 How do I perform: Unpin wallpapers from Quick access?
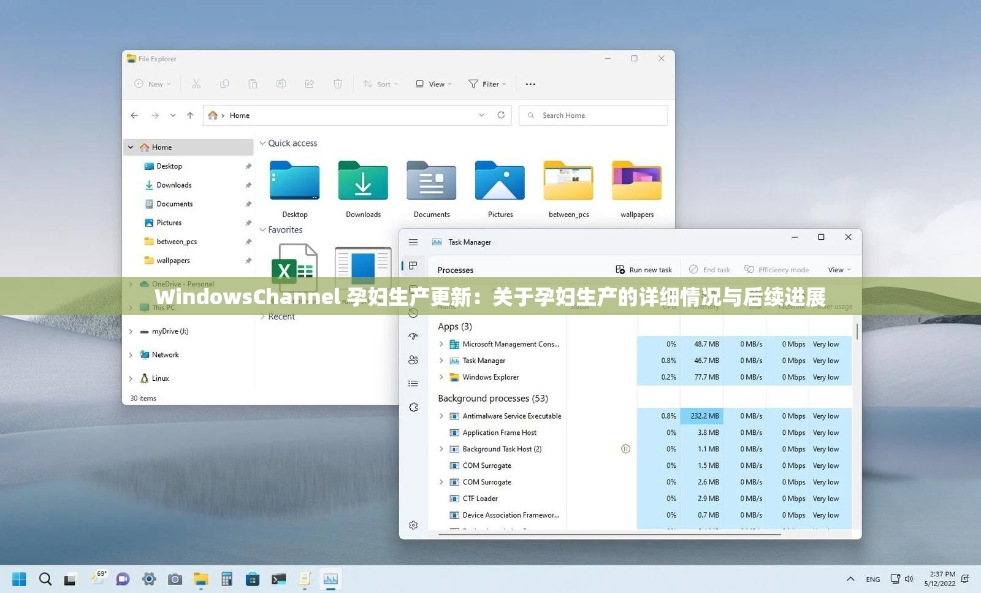(248, 260)
